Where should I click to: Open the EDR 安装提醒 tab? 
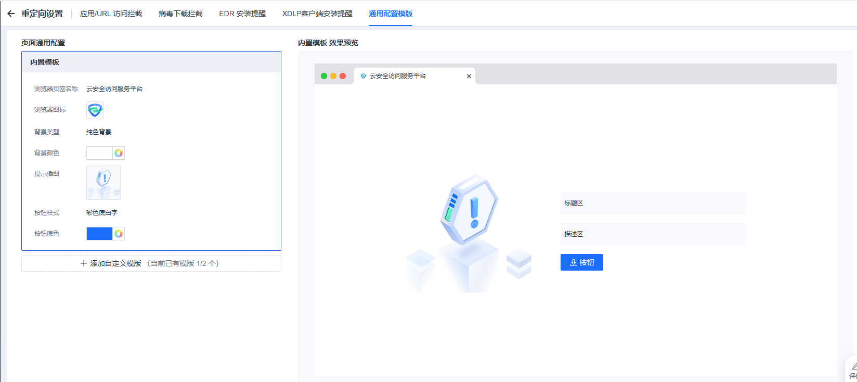[x=242, y=14]
